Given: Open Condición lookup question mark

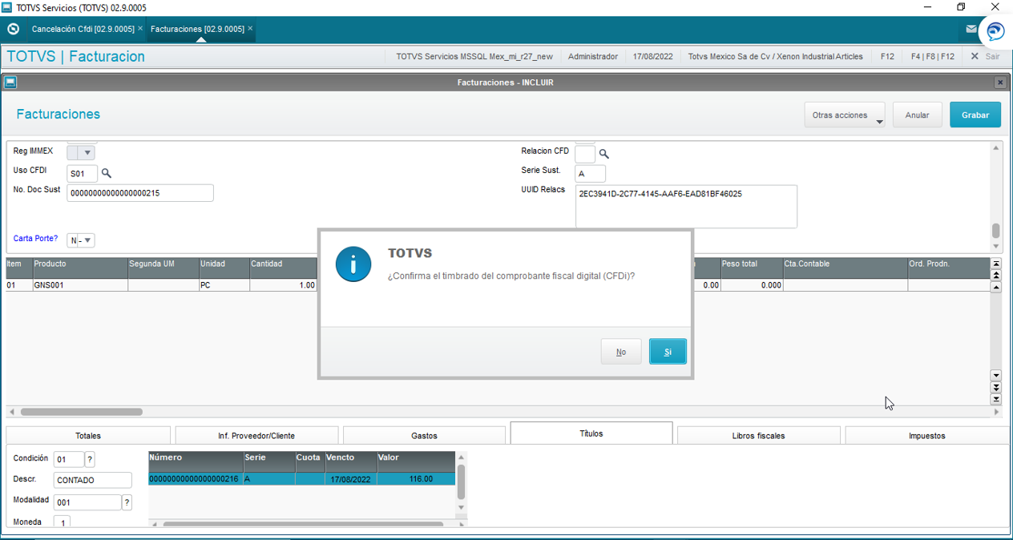Looking at the screenshot, I should [90, 459].
